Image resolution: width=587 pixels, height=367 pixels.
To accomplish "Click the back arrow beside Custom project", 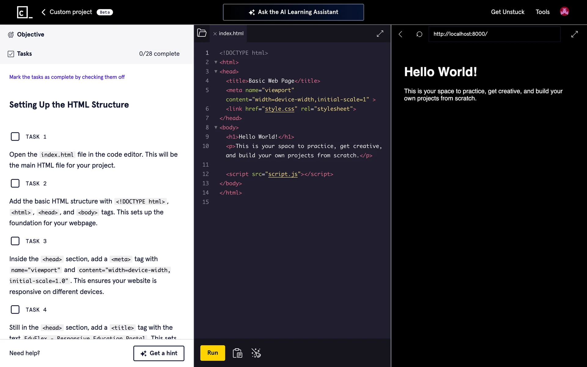I will pyautogui.click(x=43, y=12).
